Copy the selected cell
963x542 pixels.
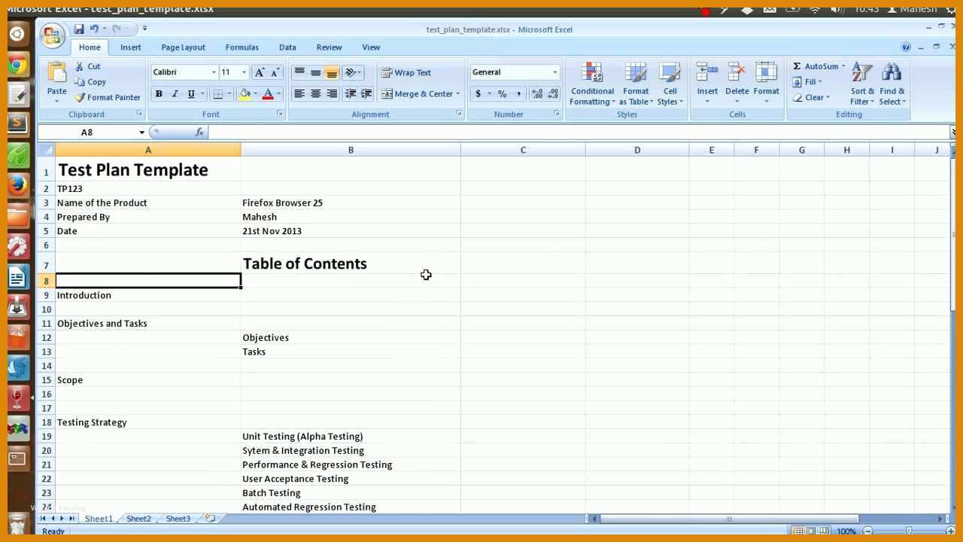point(90,82)
